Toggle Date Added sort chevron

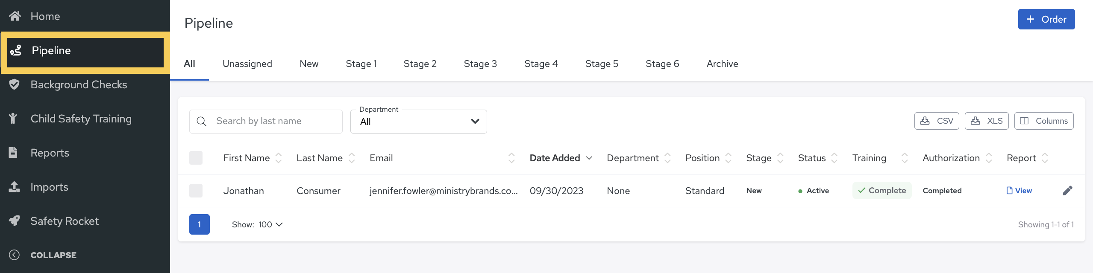pos(589,158)
